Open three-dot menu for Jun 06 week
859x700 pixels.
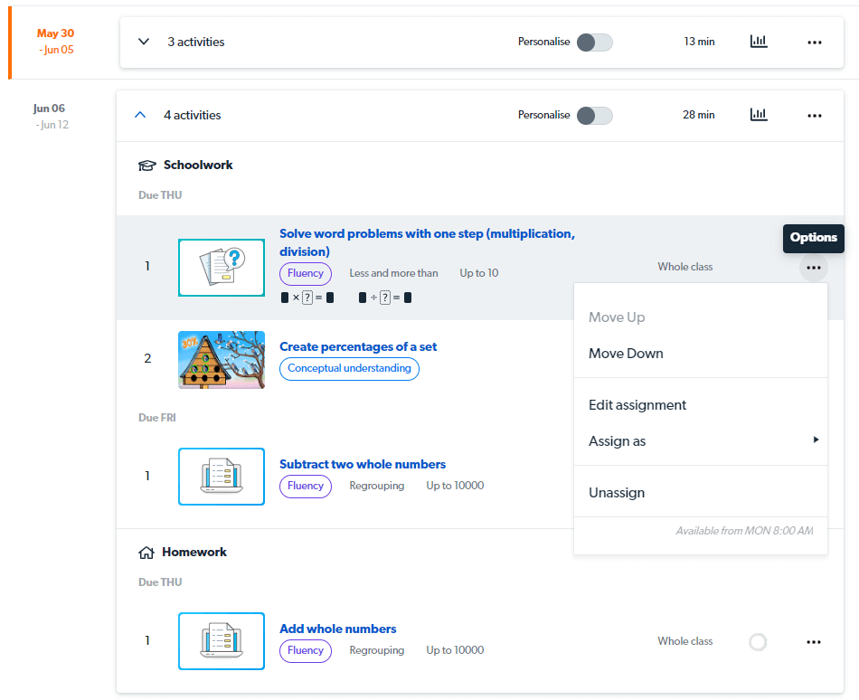click(x=815, y=115)
